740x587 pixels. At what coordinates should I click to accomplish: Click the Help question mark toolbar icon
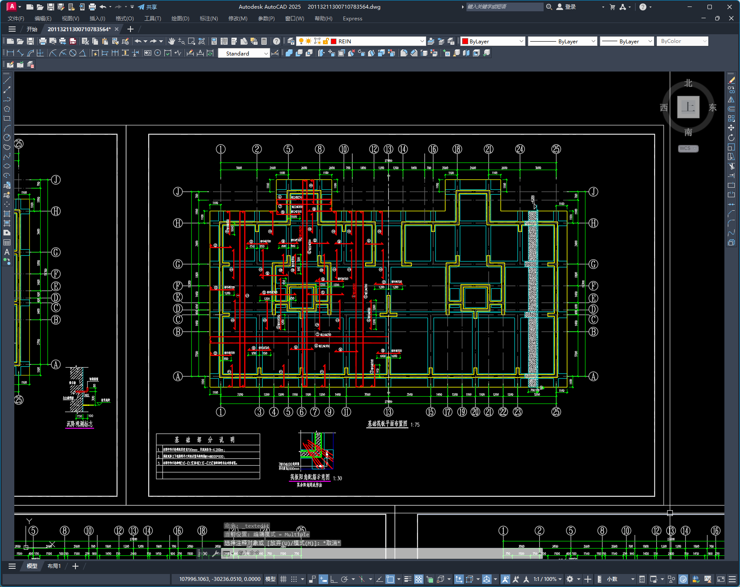tap(277, 41)
